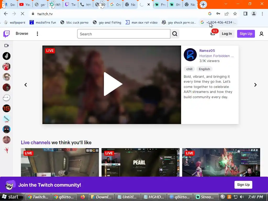The image size is (268, 201).
Task: Open the Downl... folder taskbar item
Action: pos(101,197)
